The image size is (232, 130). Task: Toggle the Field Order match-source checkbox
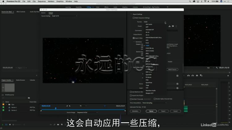click(x=177, y=88)
